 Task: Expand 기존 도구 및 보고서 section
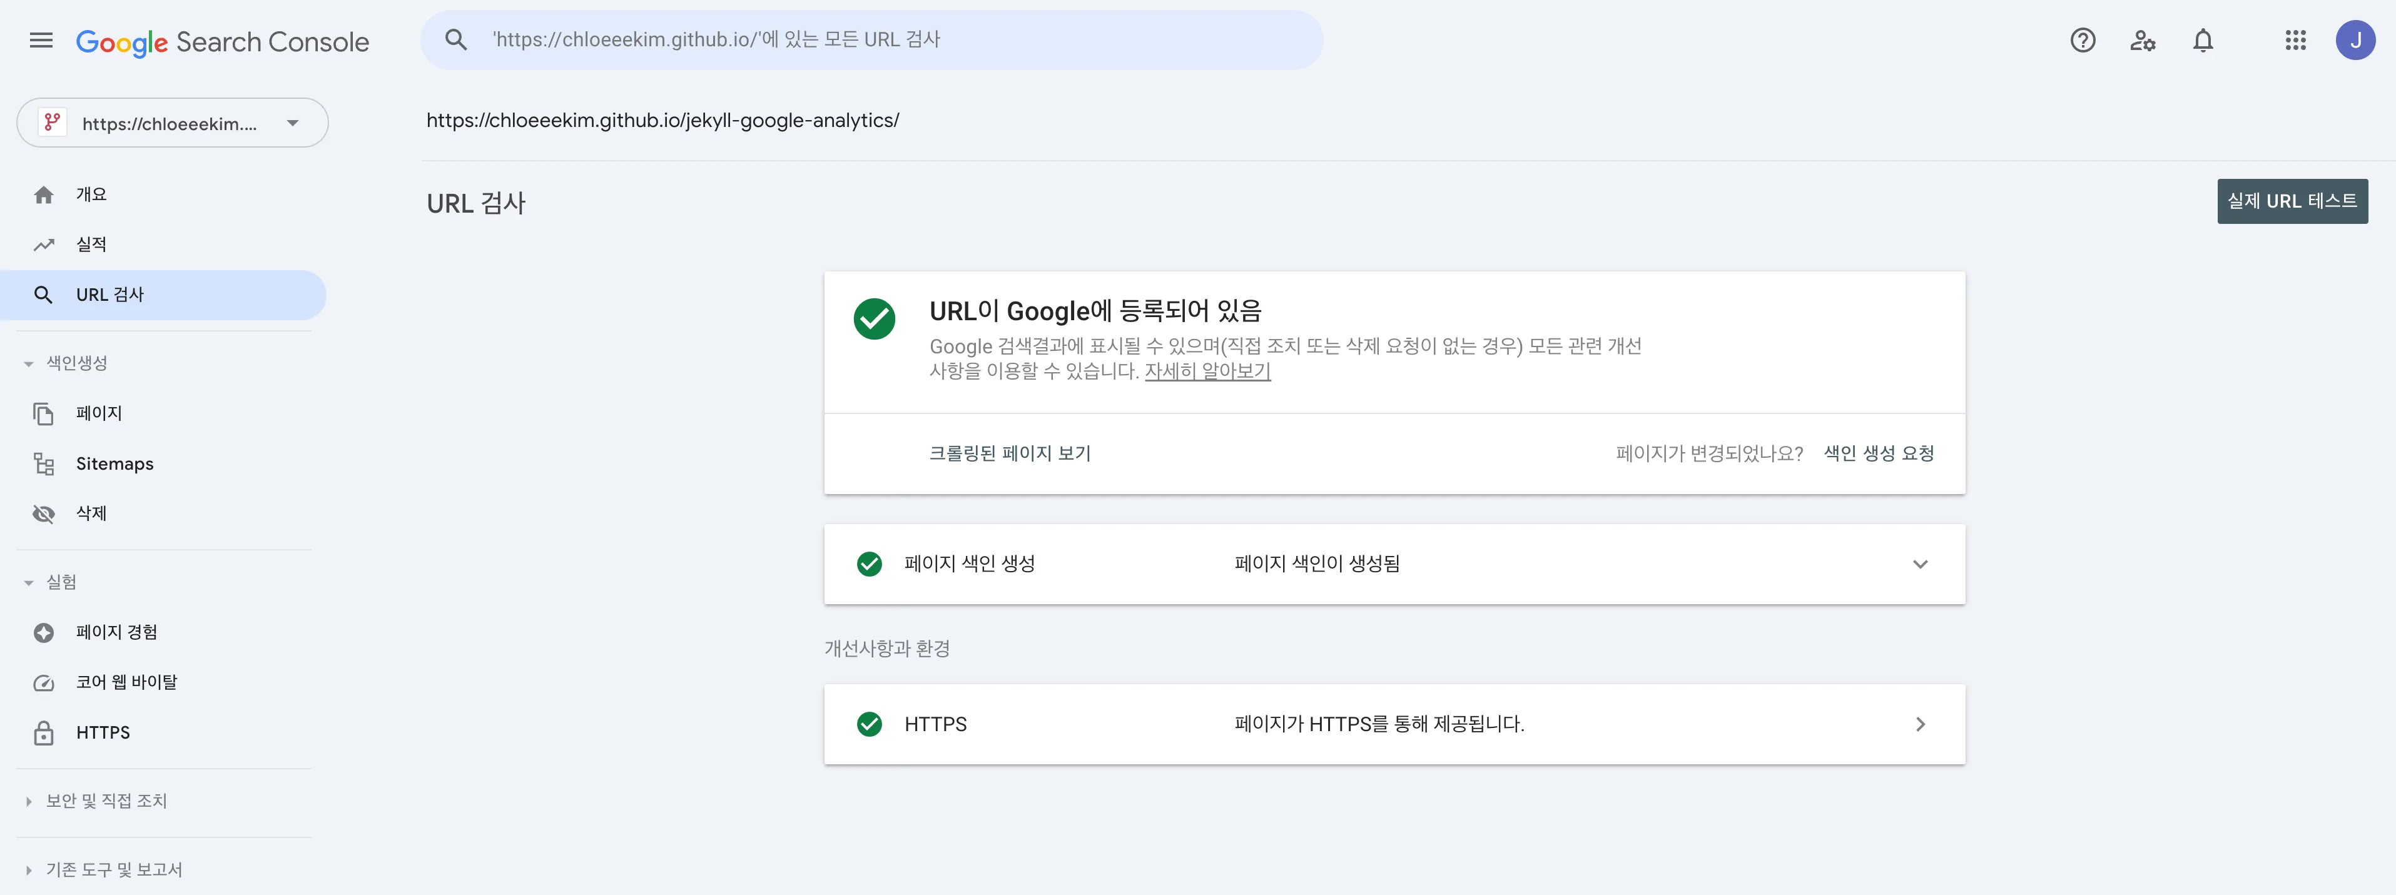tap(29, 870)
